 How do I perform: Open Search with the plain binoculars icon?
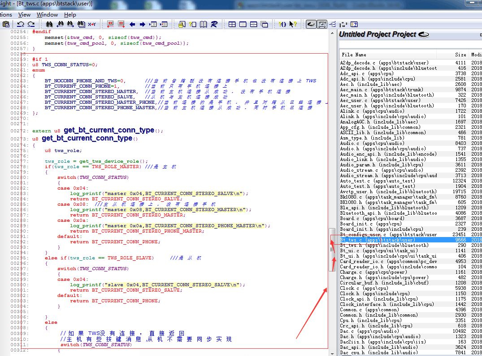tap(49, 24)
